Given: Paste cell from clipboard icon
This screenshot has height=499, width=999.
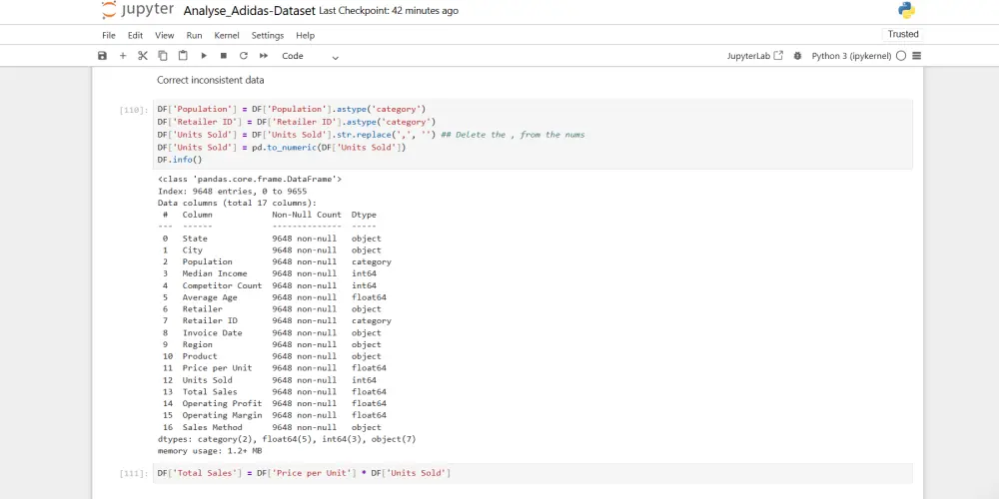Looking at the screenshot, I should click(x=183, y=56).
